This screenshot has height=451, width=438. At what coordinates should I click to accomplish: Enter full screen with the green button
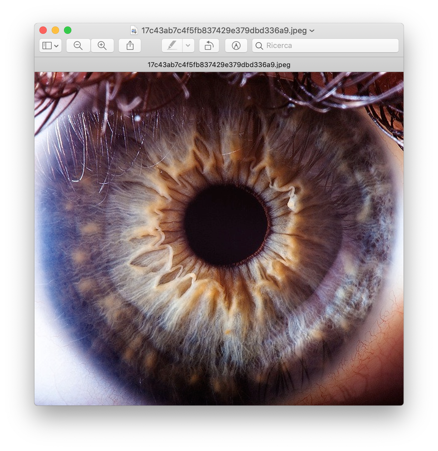coord(68,30)
